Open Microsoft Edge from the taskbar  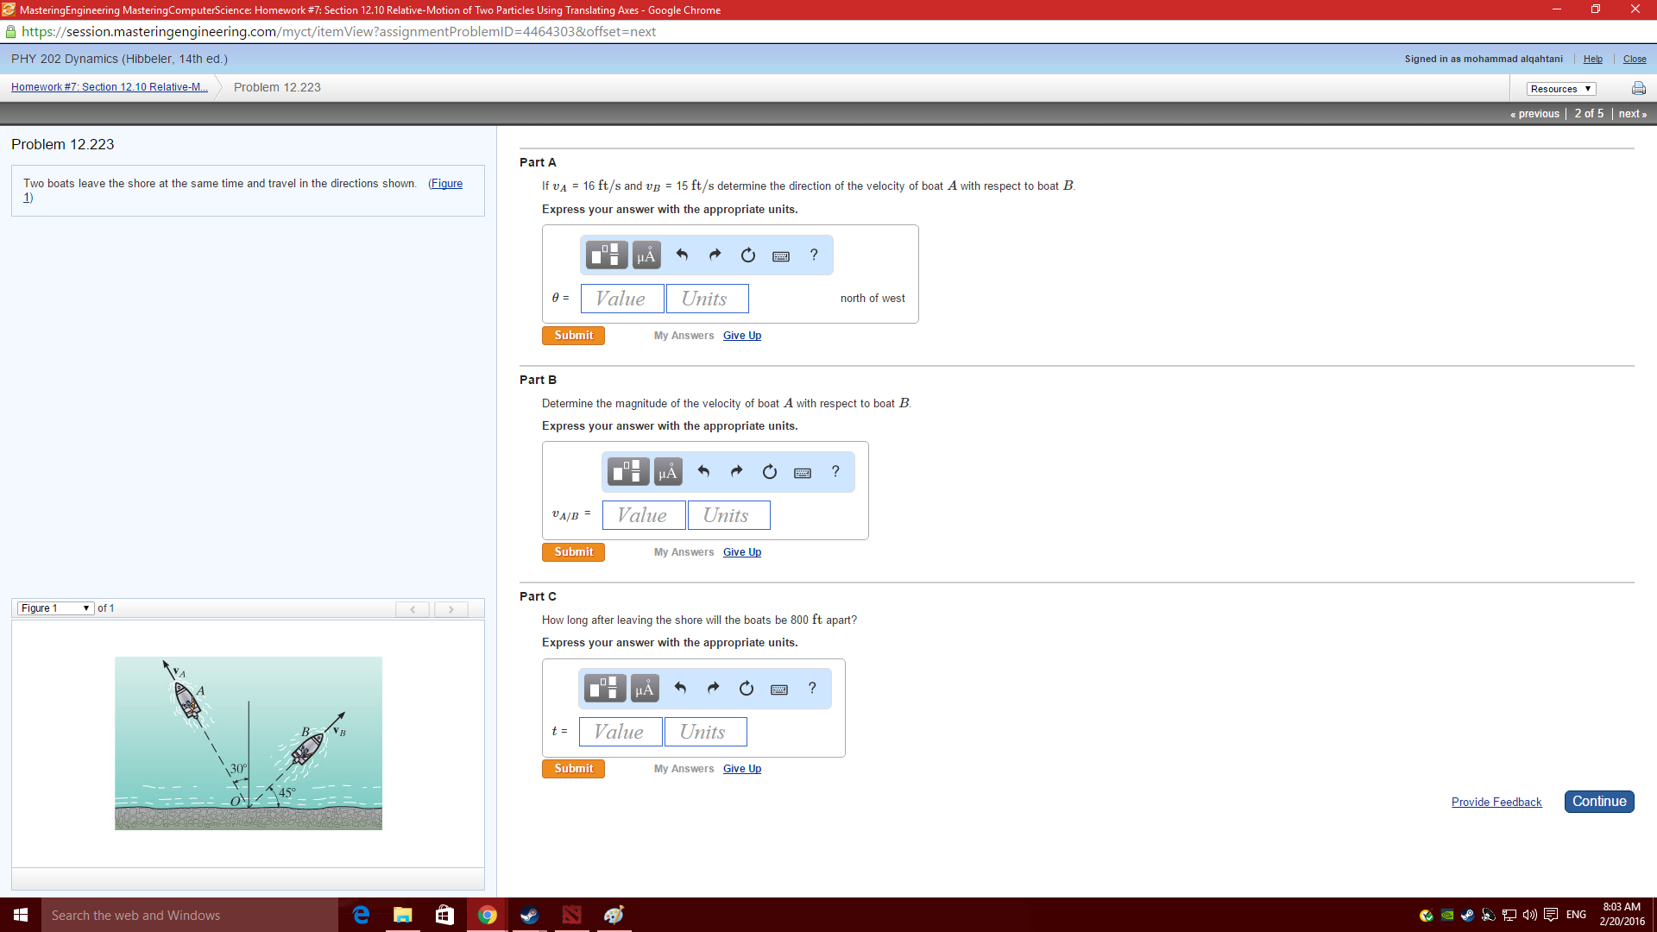click(x=361, y=915)
